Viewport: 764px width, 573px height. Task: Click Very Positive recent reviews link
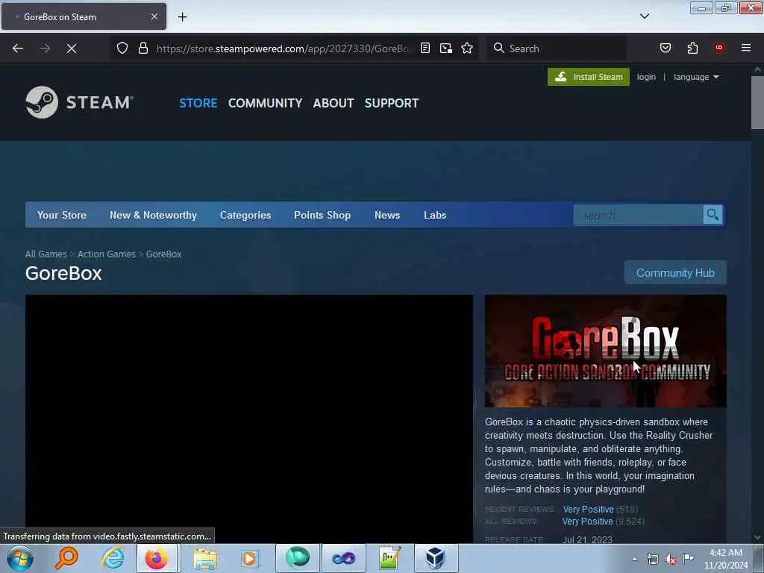pos(588,509)
